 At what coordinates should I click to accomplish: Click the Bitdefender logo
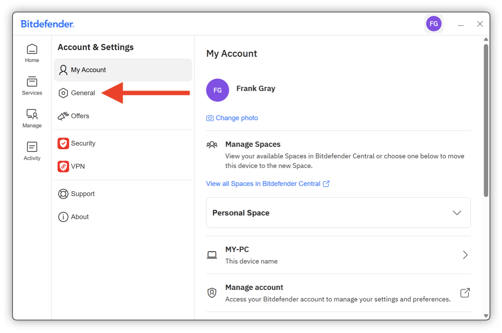click(47, 24)
